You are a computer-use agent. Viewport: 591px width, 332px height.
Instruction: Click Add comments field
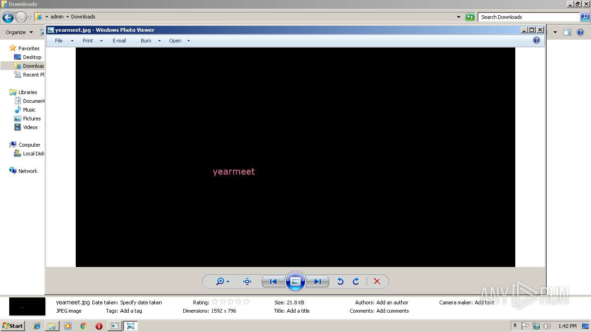tap(392, 311)
